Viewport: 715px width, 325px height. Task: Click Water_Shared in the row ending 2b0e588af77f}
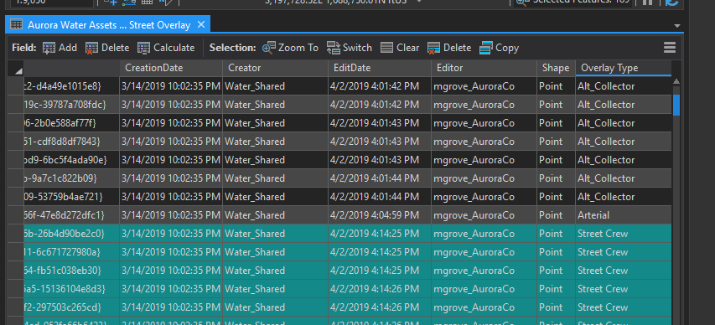(x=275, y=123)
